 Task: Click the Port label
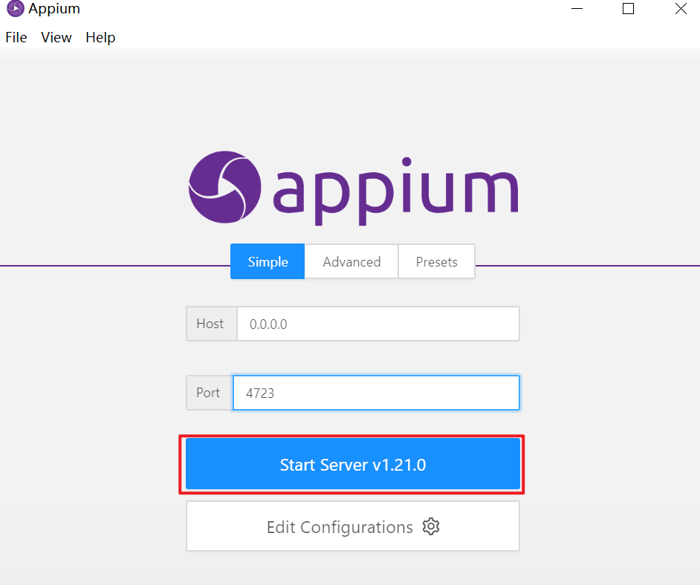tap(209, 393)
